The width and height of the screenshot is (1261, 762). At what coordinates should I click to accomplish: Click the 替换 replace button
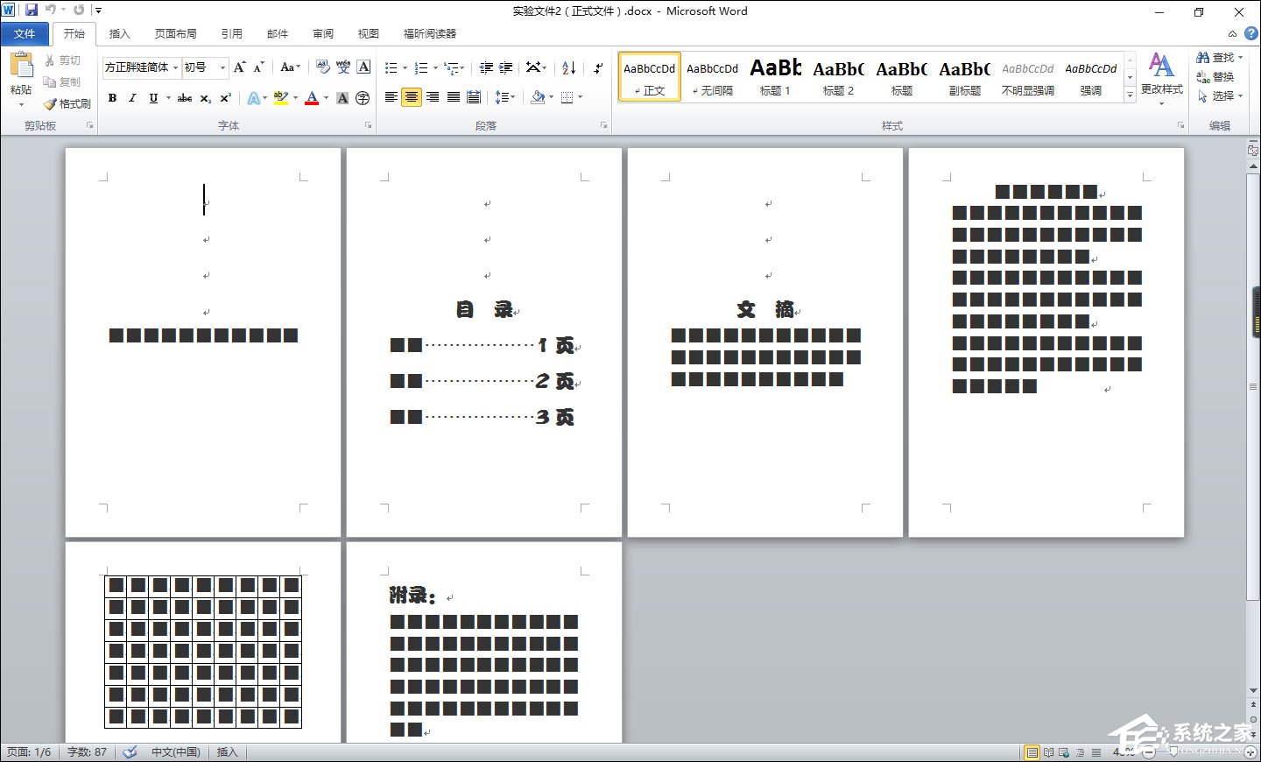1215,76
